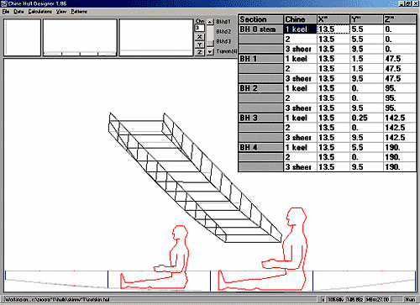Open the Data menu
Viewport: 420px width, 305px height.
coord(18,12)
